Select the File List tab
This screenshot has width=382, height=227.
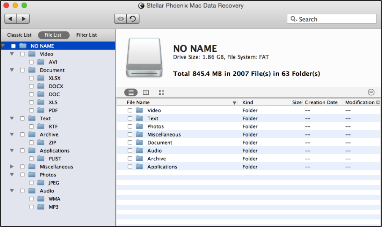[x=54, y=35]
